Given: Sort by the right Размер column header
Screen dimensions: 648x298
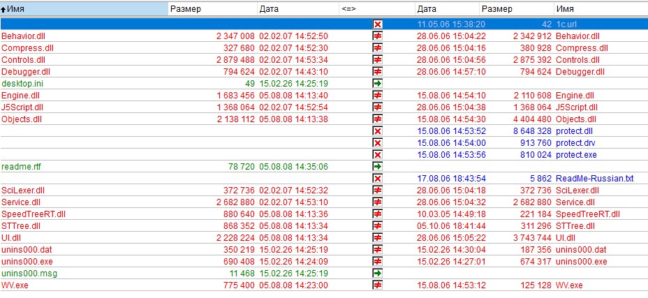Looking at the screenshot, I should pyautogui.click(x=517, y=8).
